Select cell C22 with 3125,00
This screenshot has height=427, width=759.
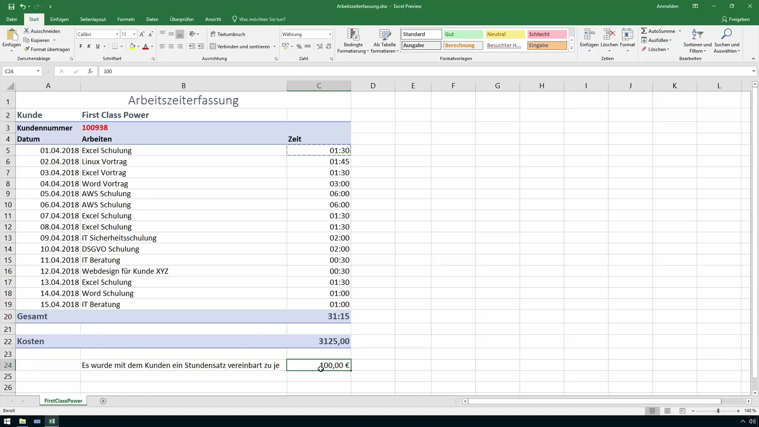coord(319,341)
